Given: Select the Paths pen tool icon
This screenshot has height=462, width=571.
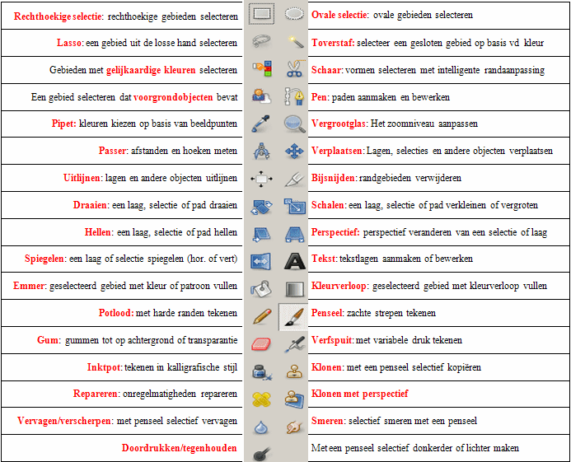Looking at the screenshot, I should pos(293,96).
